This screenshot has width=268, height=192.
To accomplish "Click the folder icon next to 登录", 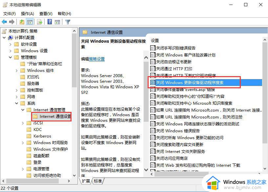I will click(x=29, y=162).
